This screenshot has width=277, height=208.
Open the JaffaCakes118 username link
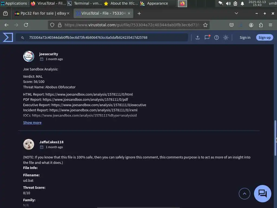[x=51, y=142]
